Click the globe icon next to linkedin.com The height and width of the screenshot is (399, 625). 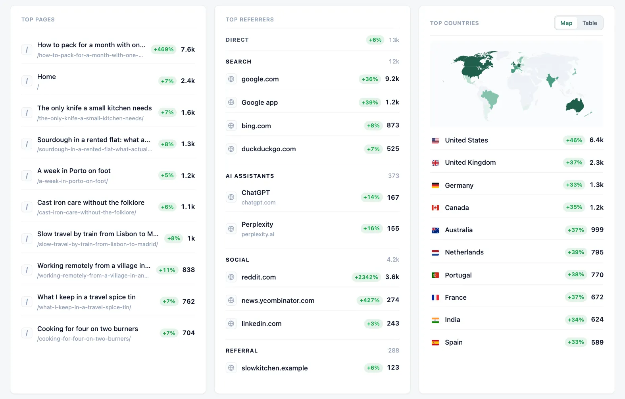point(231,324)
